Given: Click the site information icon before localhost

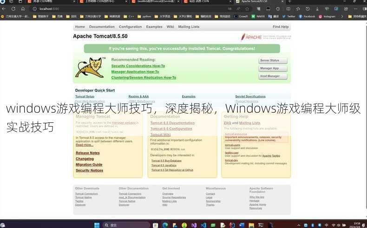Looking at the screenshot, I should point(35,9).
